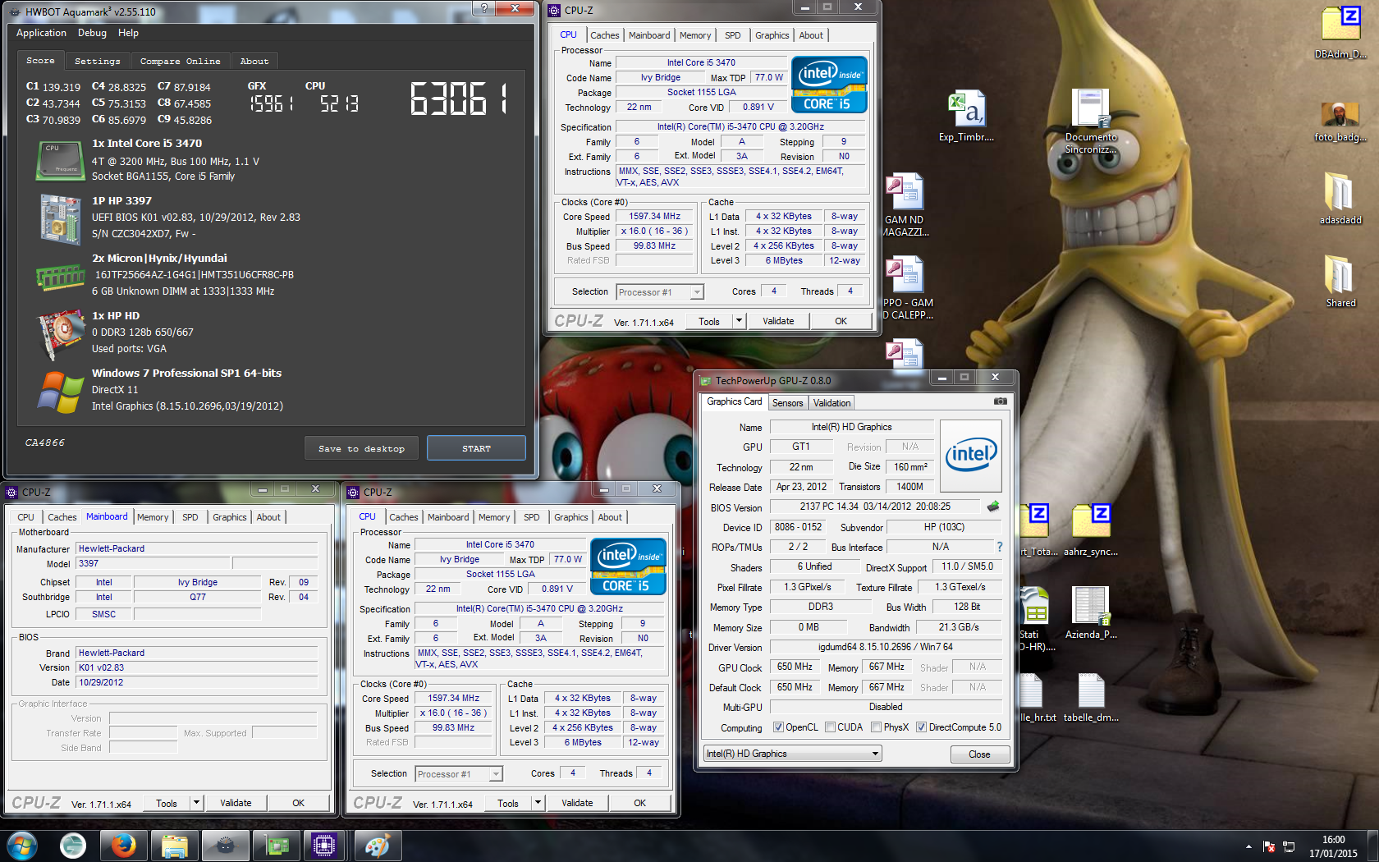Click the graphics card icon in Aquamark
Image resolution: width=1379 pixels, height=862 pixels.
coord(62,334)
